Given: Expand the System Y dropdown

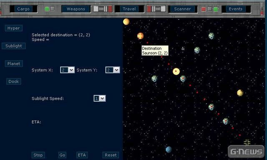Looking at the screenshot, I should click(x=113, y=70).
